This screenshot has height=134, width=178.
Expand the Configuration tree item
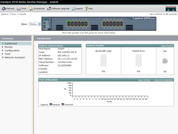click(2, 51)
